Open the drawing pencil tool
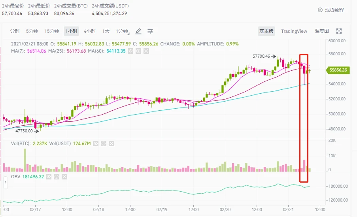357x217 pixels. pyautogui.click(x=138, y=31)
